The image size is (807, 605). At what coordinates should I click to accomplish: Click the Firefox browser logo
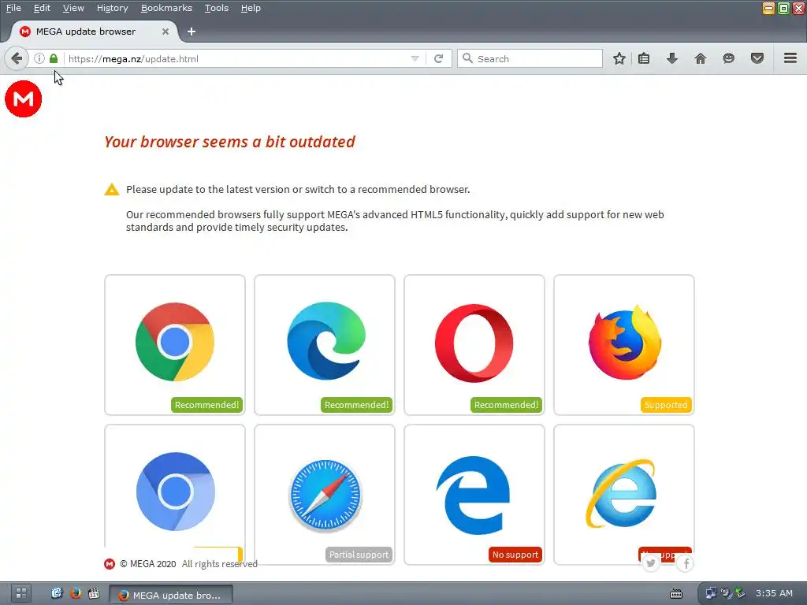pyautogui.click(x=625, y=342)
